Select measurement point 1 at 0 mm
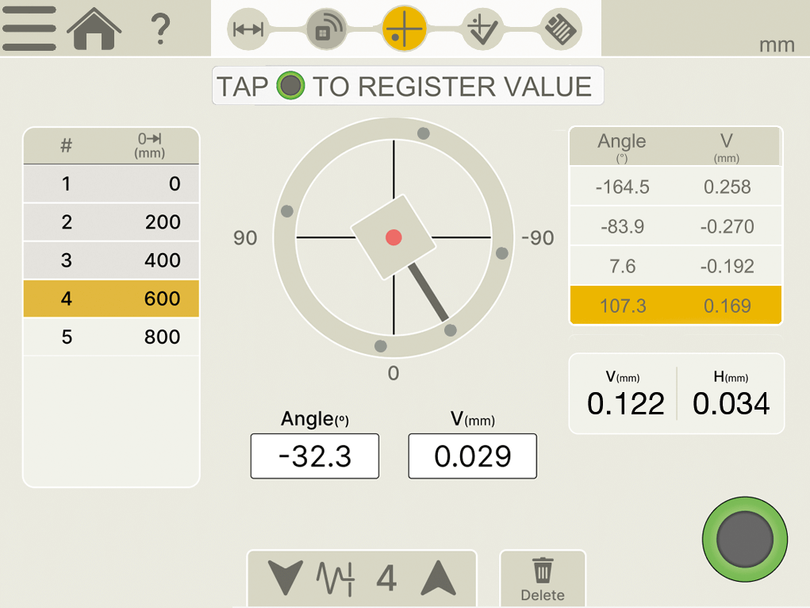Screen dimensions: 810x608 [x=111, y=184]
